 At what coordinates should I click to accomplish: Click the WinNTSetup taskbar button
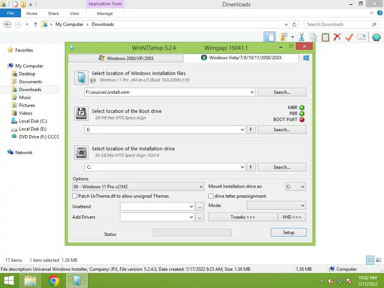(x=77, y=280)
